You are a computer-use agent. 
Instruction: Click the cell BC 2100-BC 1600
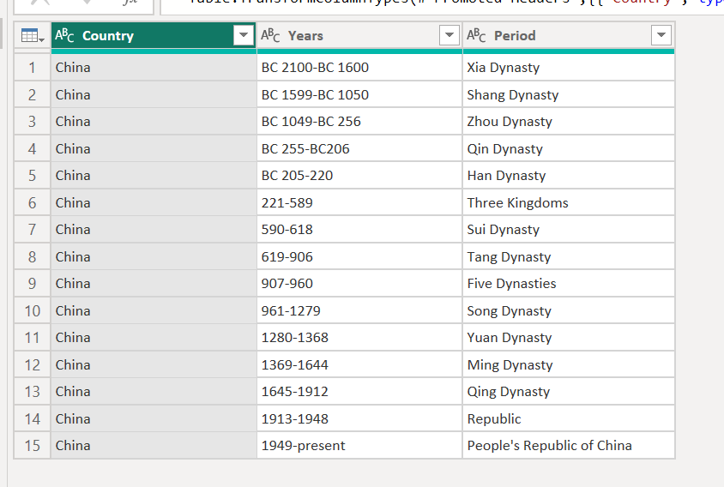point(359,68)
